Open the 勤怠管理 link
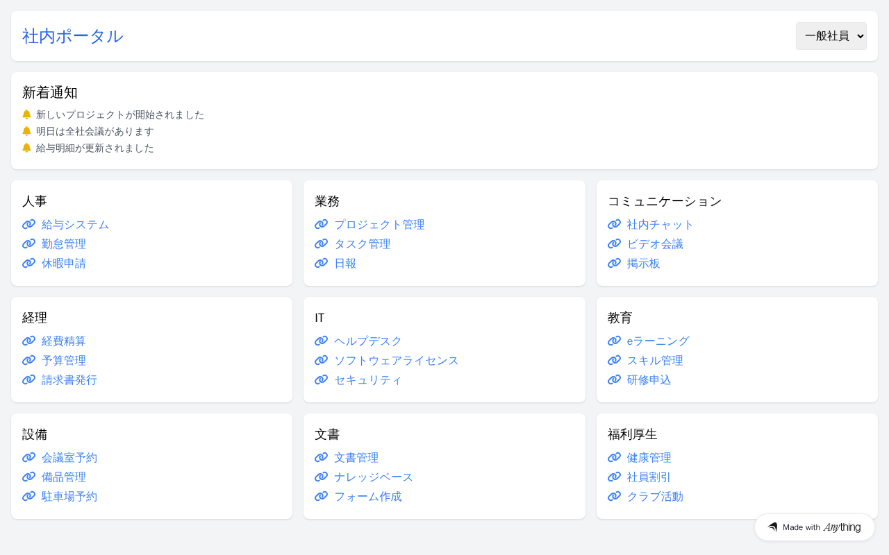Viewport: 889px width, 555px height. click(64, 244)
